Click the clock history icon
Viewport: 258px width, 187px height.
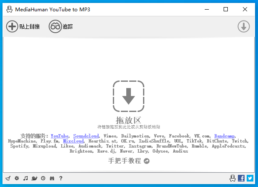pos(43,178)
